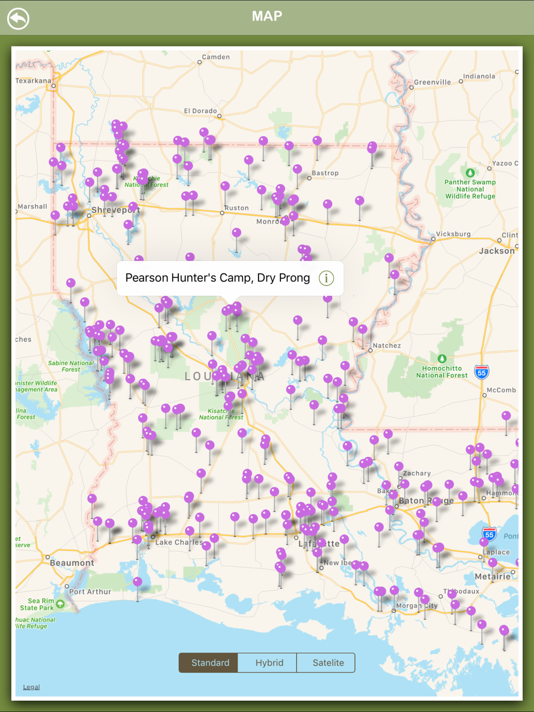Tap the Beaumont city label

point(72,563)
